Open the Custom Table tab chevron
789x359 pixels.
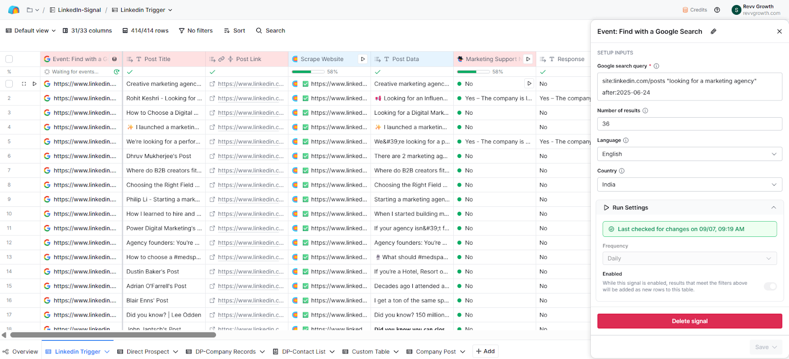click(396, 352)
